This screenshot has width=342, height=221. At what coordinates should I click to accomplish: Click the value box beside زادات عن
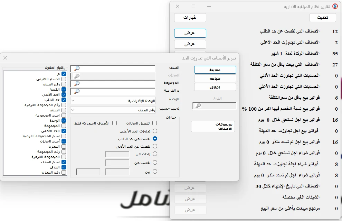117,154
